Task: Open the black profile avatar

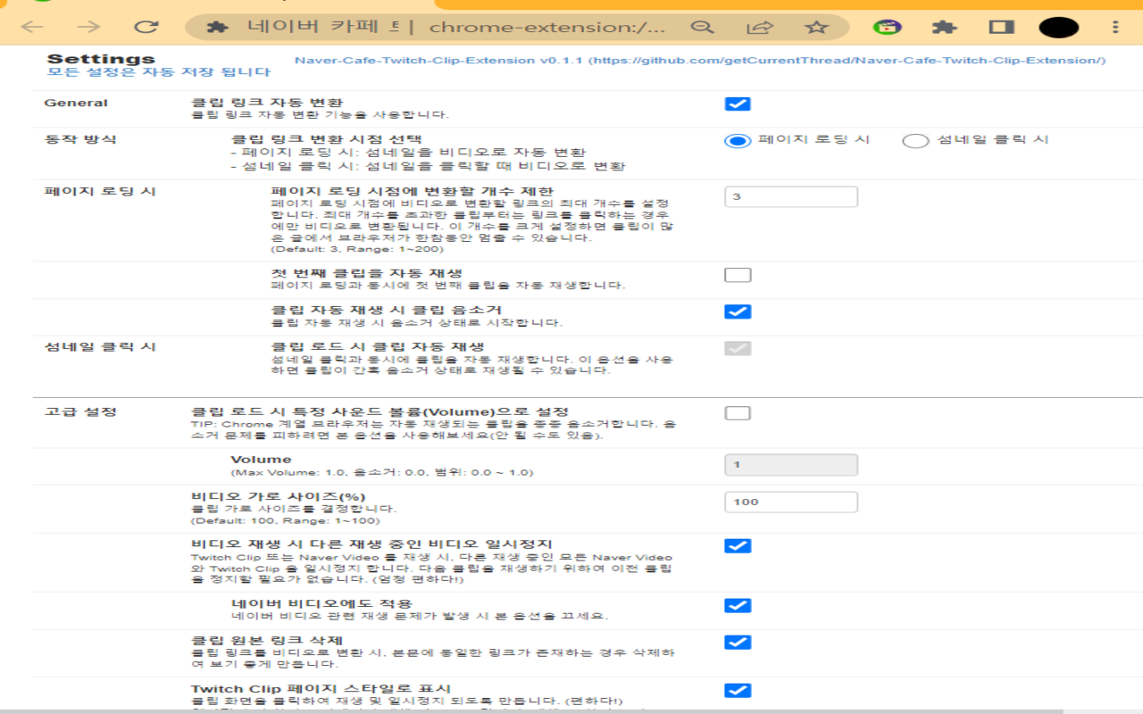Action: click(1059, 28)
